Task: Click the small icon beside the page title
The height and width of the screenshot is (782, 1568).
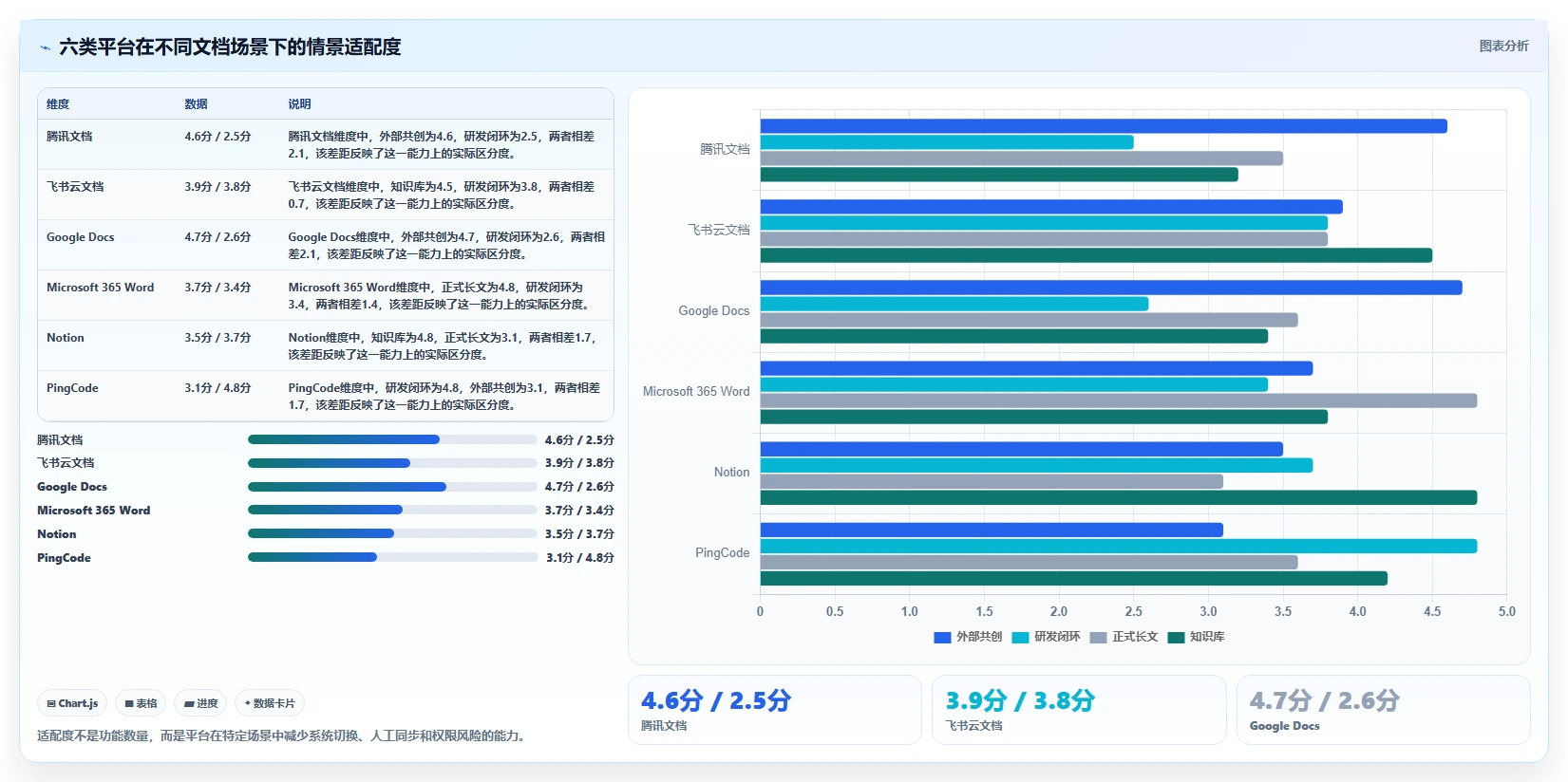Action: click(45, 47)
